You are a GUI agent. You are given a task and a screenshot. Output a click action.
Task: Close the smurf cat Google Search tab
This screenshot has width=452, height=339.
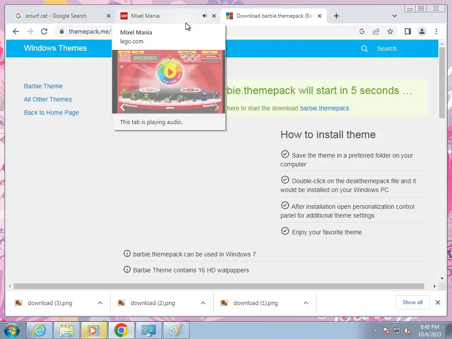[x=109, y=16]
